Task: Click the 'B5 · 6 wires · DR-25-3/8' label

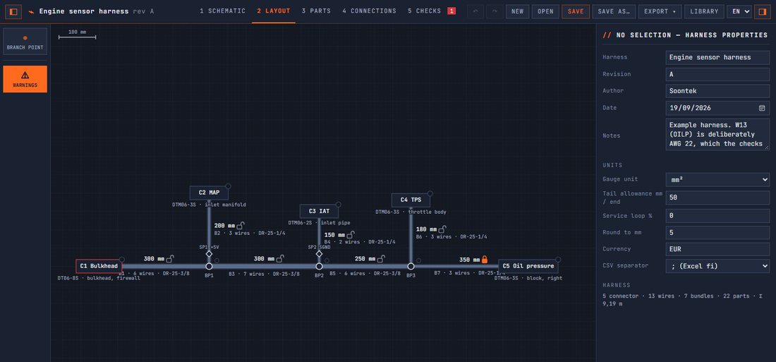Action: click(365, 274)
